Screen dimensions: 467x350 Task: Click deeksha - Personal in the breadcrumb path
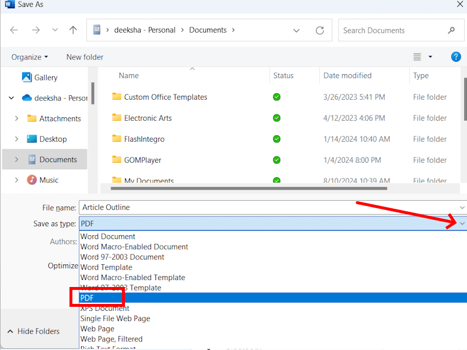tap(145, 30)
